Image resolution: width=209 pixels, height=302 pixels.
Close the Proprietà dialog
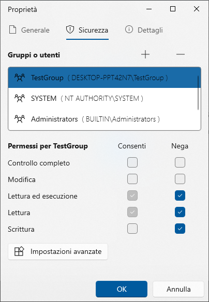(x=197, y=9)
